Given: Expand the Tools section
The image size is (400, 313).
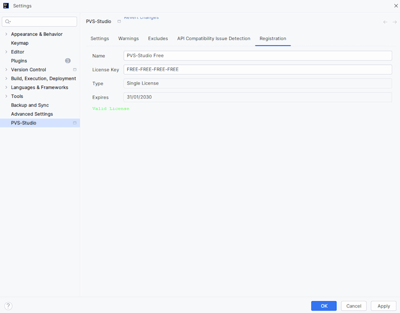Looking at the screenshot, I should (6, 96).
